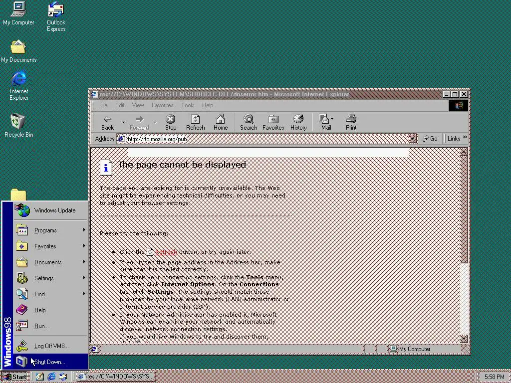The width and height of the screenshot is (511, 383).
Task: Focus the Address bar URL field
Action: point(262,139)
